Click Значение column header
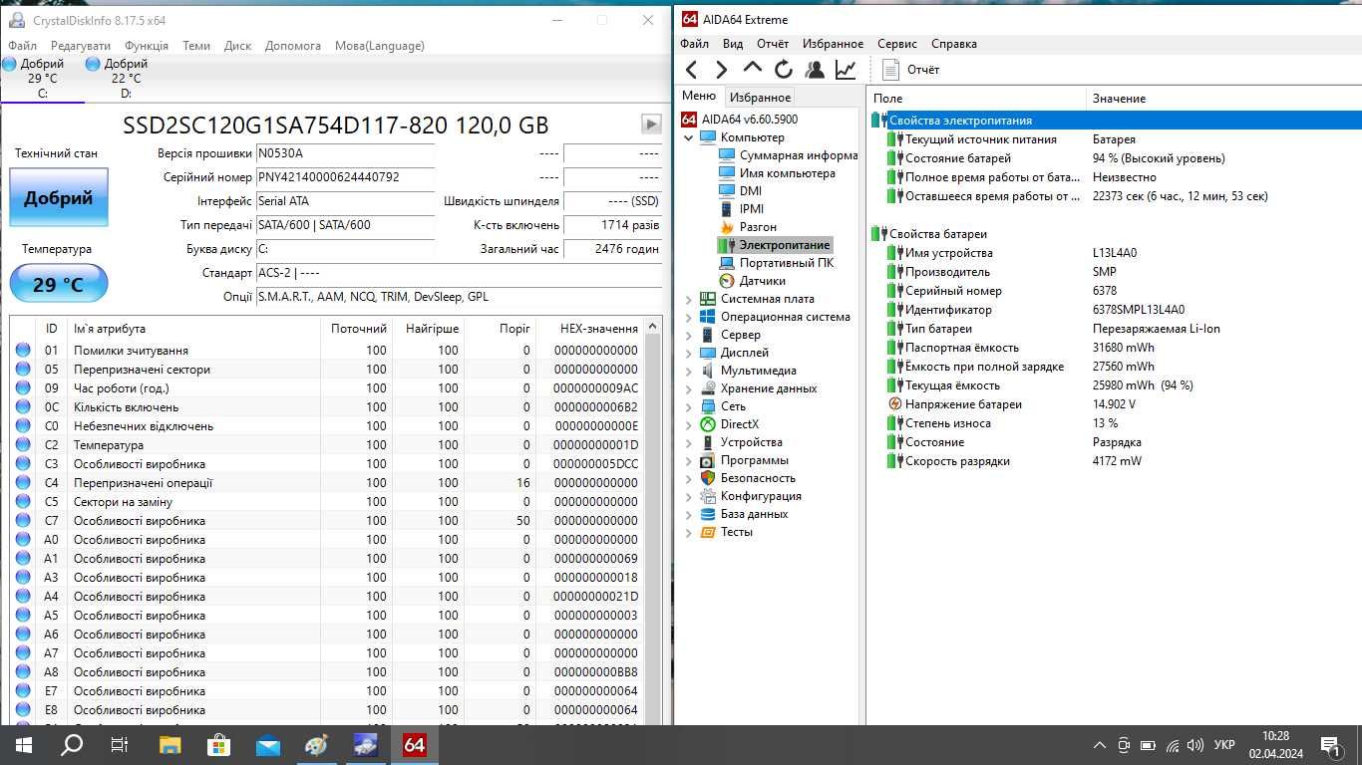Viewport: 1362px width, 765px height. click(1223, 99)
